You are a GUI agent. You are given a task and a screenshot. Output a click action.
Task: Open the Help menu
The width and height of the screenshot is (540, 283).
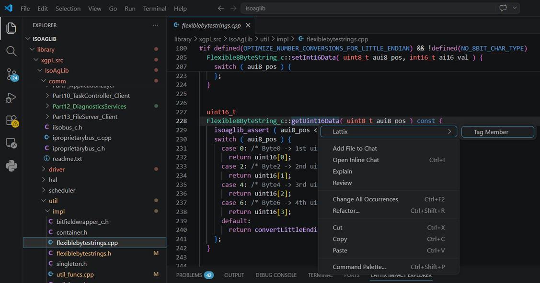click(180, 8)
